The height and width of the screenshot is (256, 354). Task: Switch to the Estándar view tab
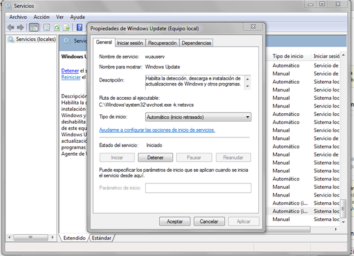tap(101, 238)
